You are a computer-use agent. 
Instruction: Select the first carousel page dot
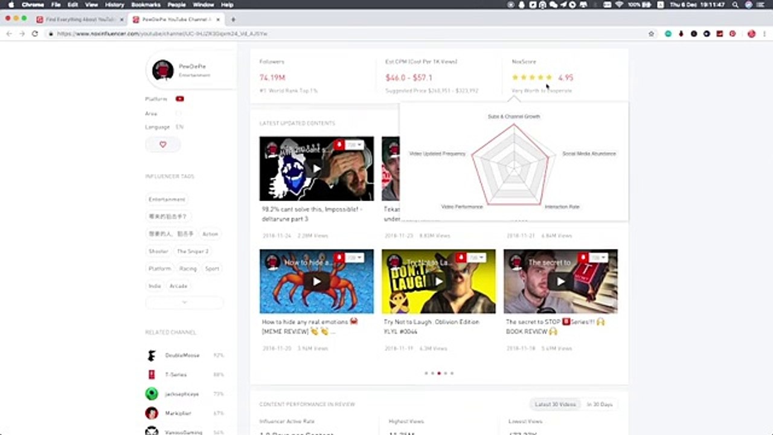click(426, 373)
